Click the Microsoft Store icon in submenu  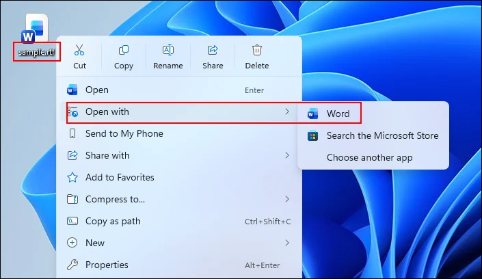(312, 135)
